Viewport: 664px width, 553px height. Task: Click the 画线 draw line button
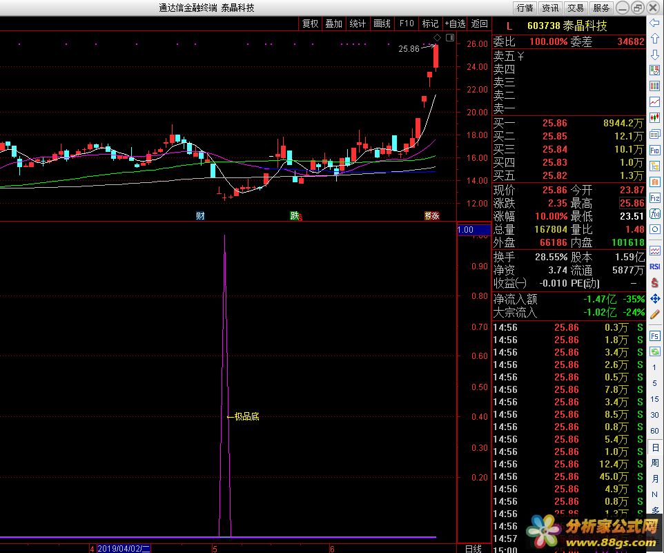[382, 23]
